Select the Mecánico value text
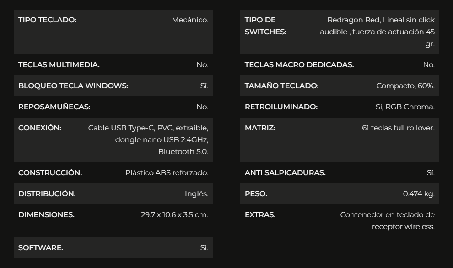 click(190, 20)
